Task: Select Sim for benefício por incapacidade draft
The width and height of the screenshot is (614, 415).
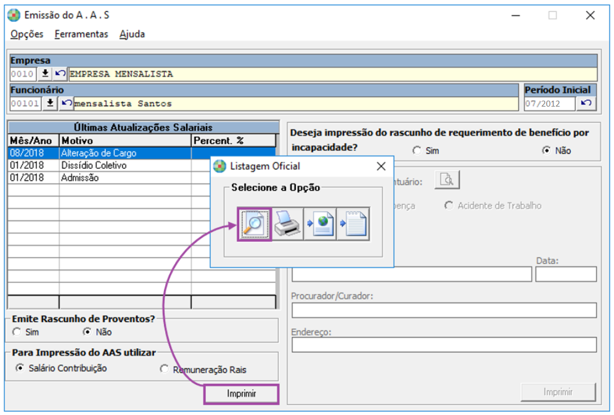Action: tap(426, 151)
